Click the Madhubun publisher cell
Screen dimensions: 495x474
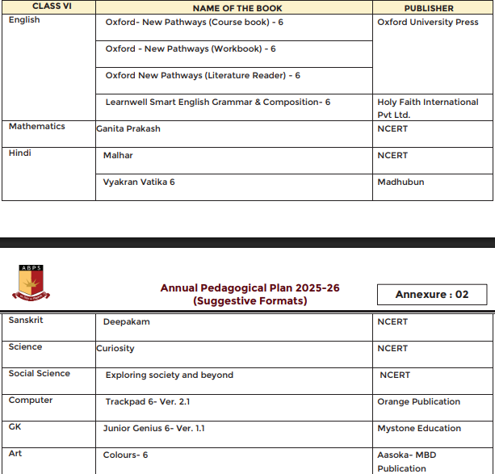tap(401, 182)
